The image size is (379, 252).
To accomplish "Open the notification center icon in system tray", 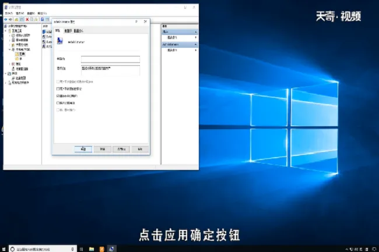I will point(374,249).
